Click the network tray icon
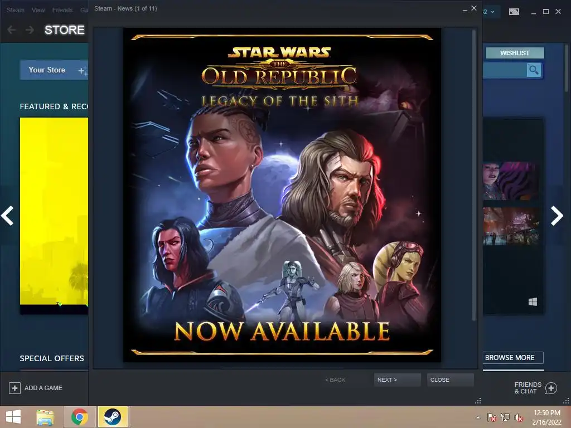The height and width of the screenshot is (428, 571). point(505,417)
